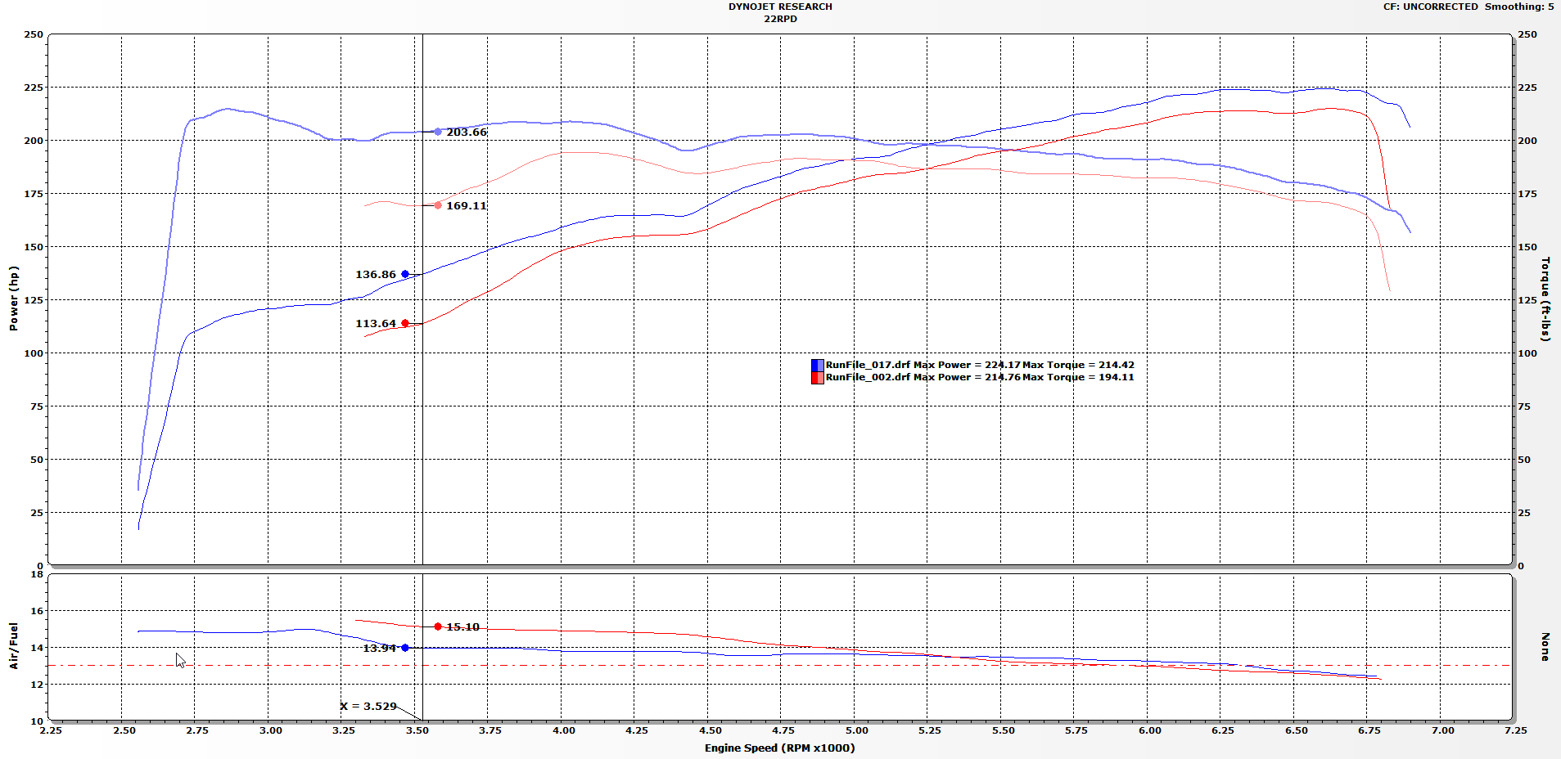Viewport: 1561px width, 759px height.
Task: Click the red legend swatch for RunFile_002
Action: click(817, 377)
